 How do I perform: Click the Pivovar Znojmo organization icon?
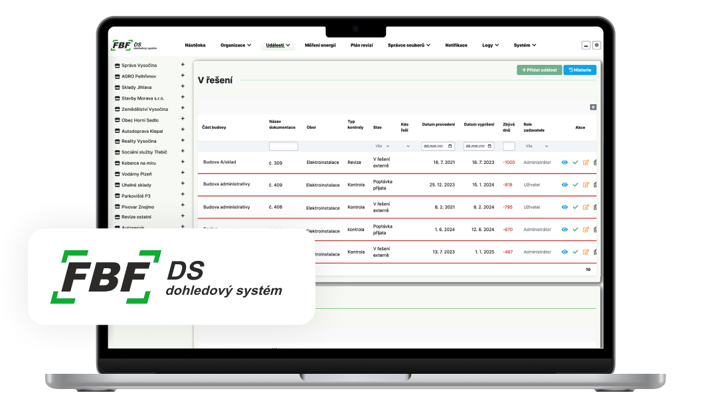point(117,207)
